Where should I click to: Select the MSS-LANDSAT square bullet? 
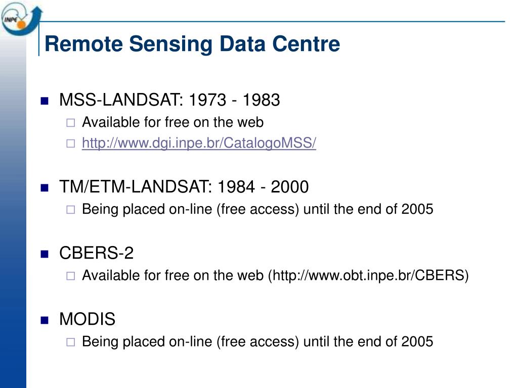click(45, 101)
